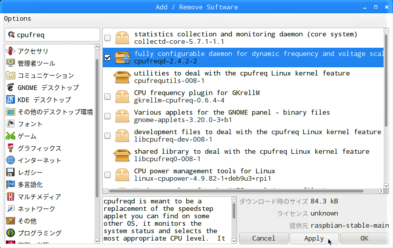Choose the インターネット globe icon
This screenshot has width=393, height=248.
pyautogui.click(x=11, y=160)
